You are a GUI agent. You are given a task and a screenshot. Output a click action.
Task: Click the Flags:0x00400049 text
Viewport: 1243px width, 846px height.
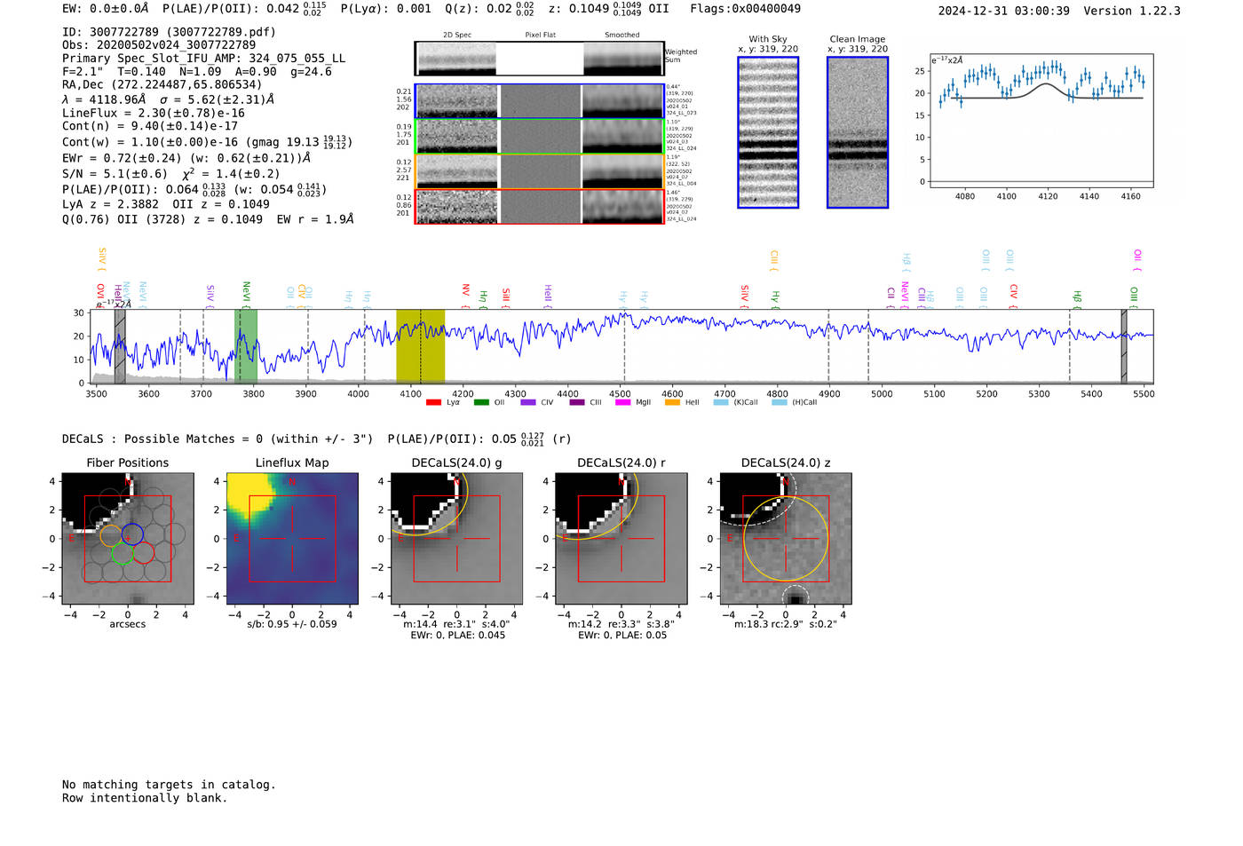point(746,9)
